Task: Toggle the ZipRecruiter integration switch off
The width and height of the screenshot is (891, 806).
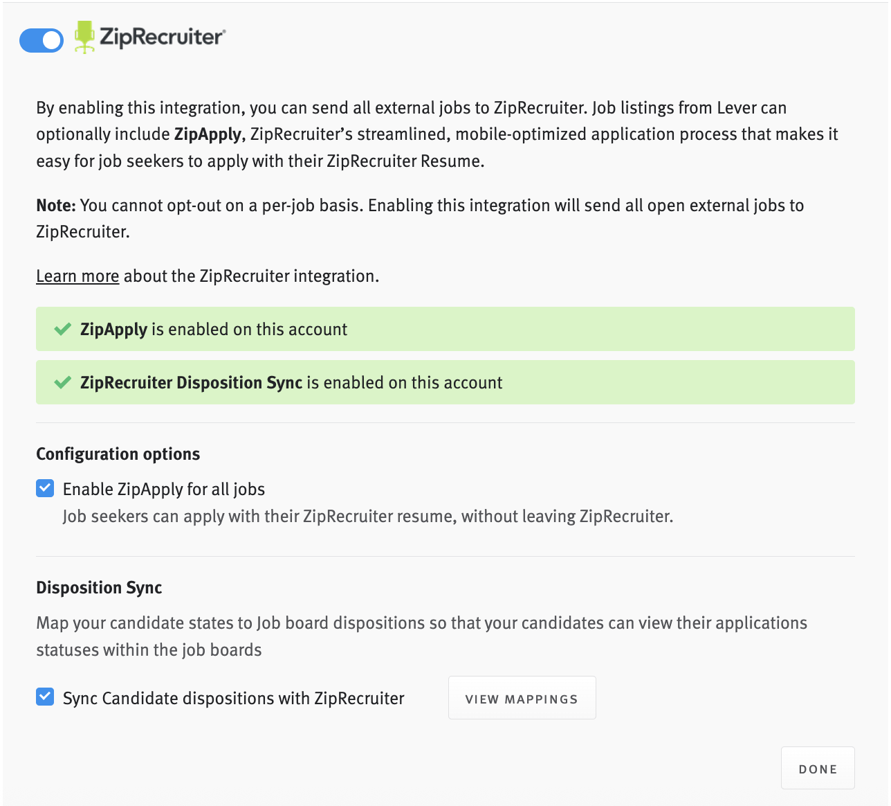Action: coord(42,40)
